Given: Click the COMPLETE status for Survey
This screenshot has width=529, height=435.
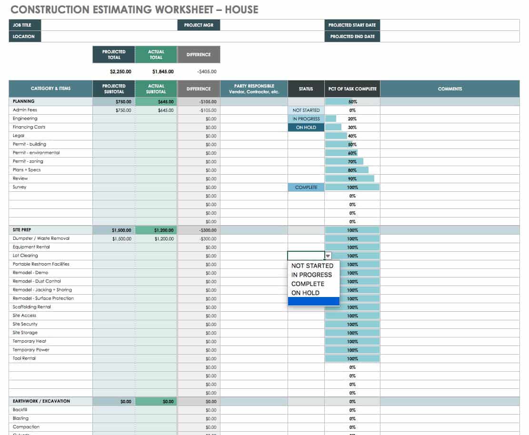Looking at the screenshot, I should point(306,187).
